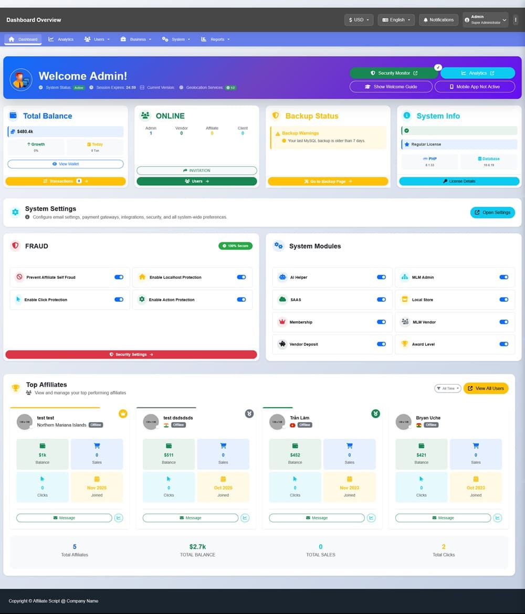Disable Prevent Affiliate Self Fraud toggle

[x=119, y=277]
